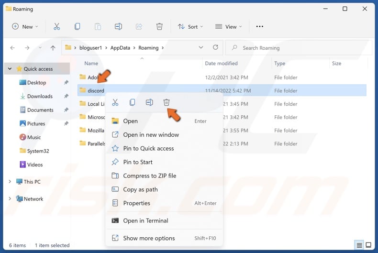378x253 pixels.
Task: Go up one folder level with up arrow
Action: point(53,48)
